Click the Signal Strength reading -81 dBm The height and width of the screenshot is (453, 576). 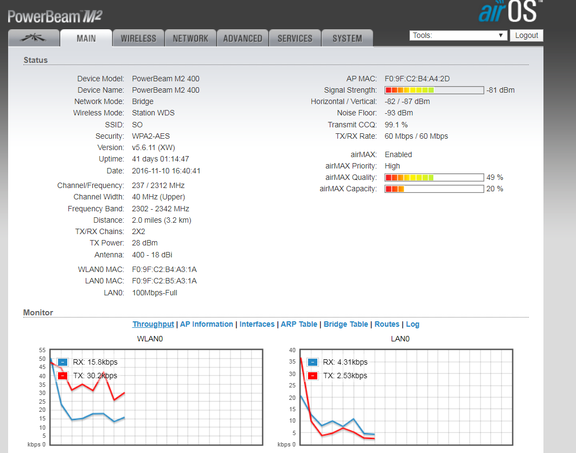[x=500, y=90]
